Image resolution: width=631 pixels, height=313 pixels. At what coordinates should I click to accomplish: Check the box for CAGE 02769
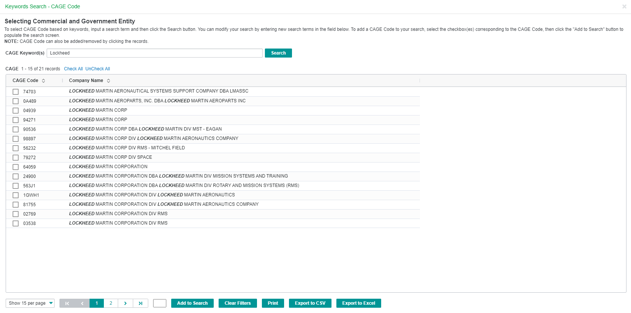(x=15, y=214)
